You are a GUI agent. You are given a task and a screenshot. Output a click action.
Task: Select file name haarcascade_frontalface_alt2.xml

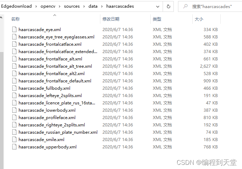coord(51,74)
